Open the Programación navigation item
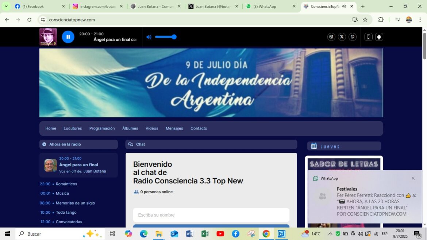Viewport: 427px width, 240px height. [x=102, y=128]
